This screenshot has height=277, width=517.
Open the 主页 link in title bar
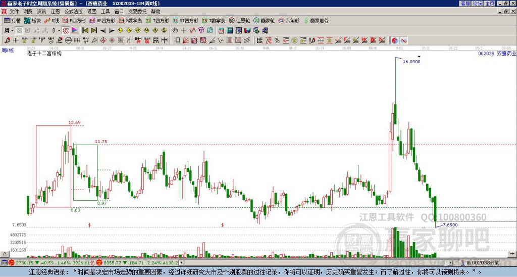490,4
